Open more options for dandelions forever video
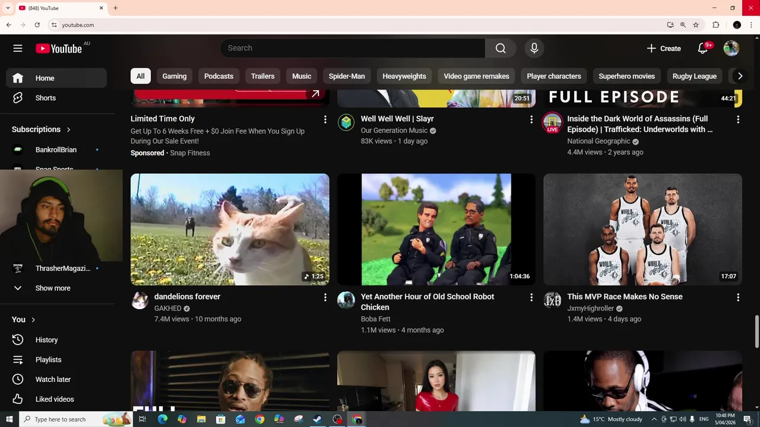Screen dimensions: 760x427 325,297
